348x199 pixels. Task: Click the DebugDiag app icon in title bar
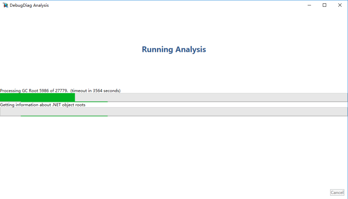[5, 5]
